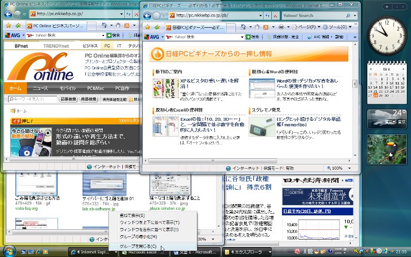Open Favorites Center in Nikkei PC Beginners window

pos(147,27)
